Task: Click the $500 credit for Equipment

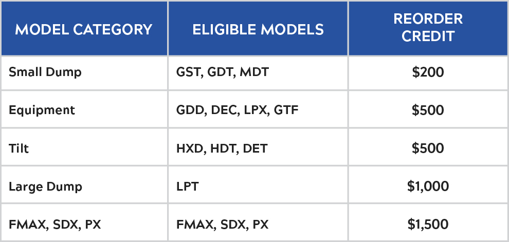Action: tap(428, 110)
